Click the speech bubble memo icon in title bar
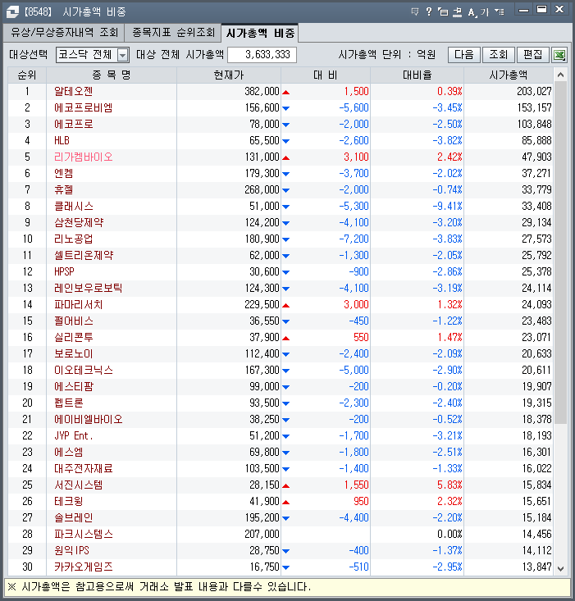The width and height of the screenshot is (575, 601). point(415,11)
